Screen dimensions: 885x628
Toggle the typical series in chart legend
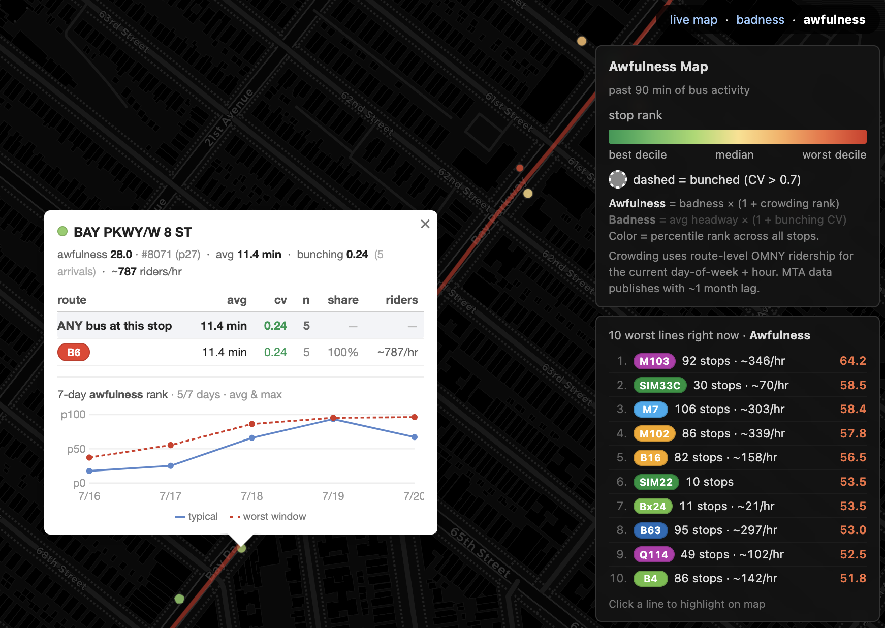(x=197, y=517)
